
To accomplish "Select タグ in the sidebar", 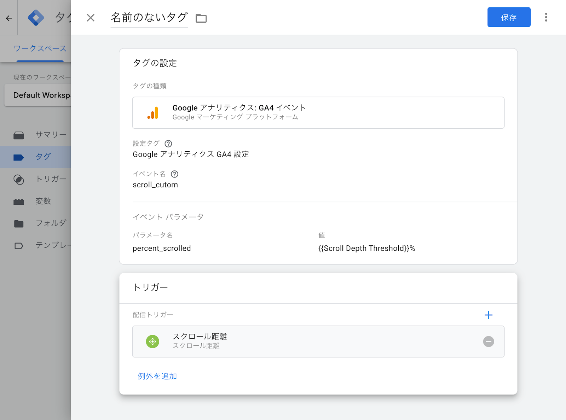I will coord(43,157).
